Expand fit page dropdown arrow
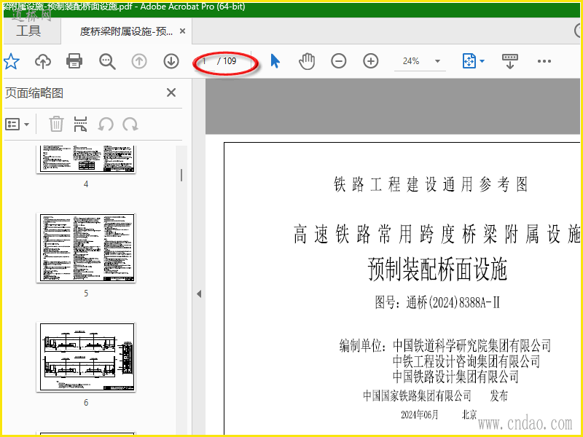This screenshot has width=583, height=437. [482, 61]
